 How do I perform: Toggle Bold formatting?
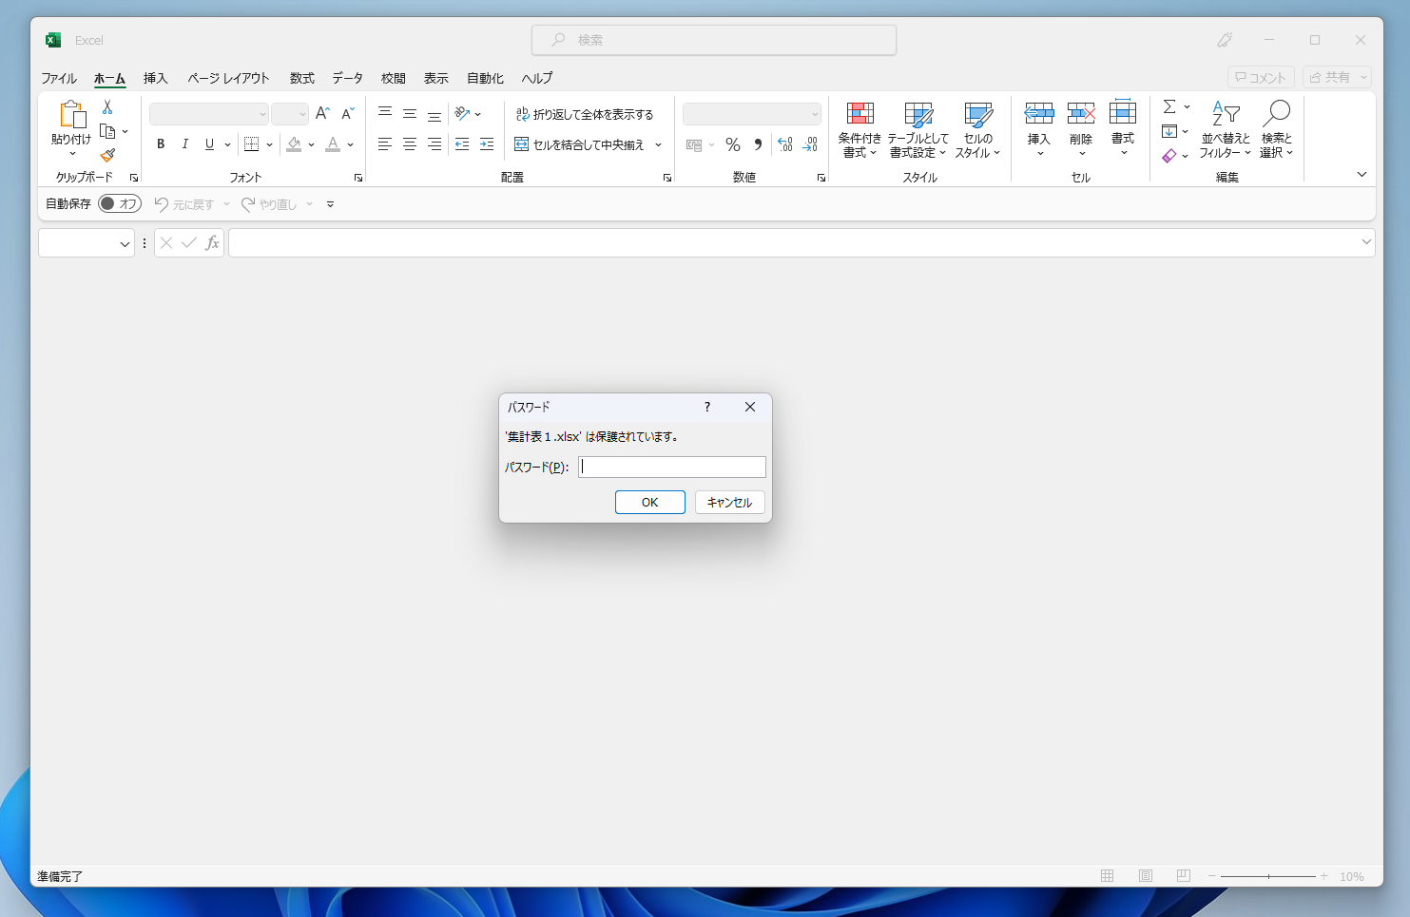[x=161, y=144]
